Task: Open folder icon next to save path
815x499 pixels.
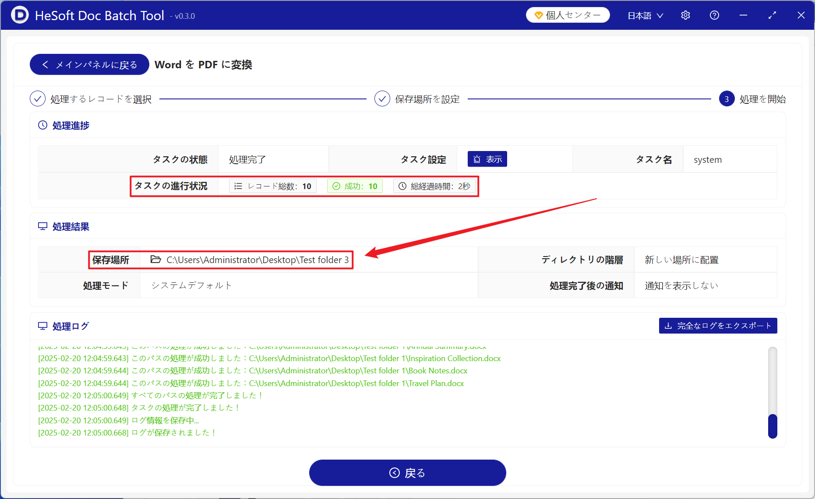Action: tap(155, 260)
